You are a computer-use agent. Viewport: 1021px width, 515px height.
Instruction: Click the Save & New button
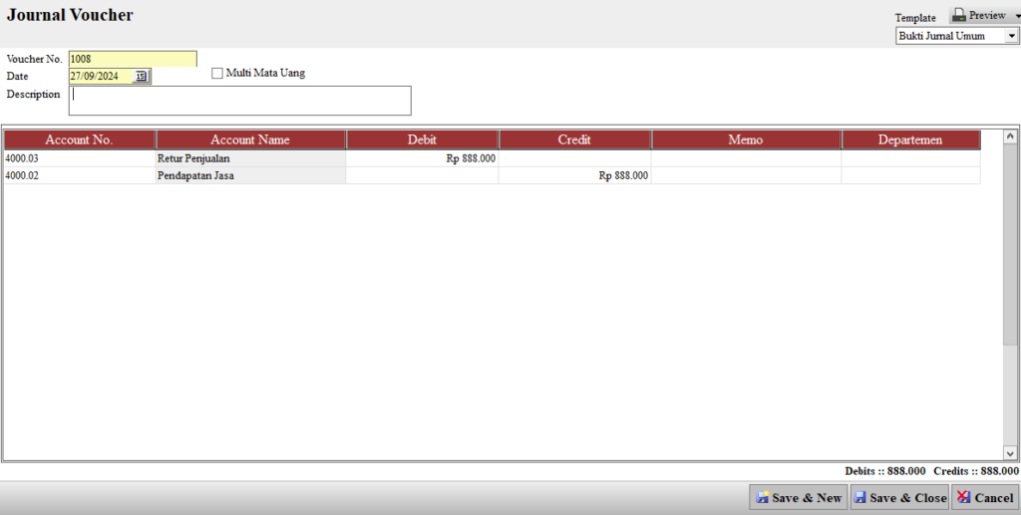pos(799,497)
